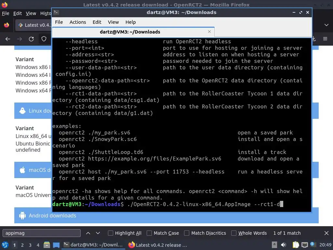This screenshot has height=250, width=333.
Task: Open the application launcher menu in taskbar
Action: click(x=5, y=245)
